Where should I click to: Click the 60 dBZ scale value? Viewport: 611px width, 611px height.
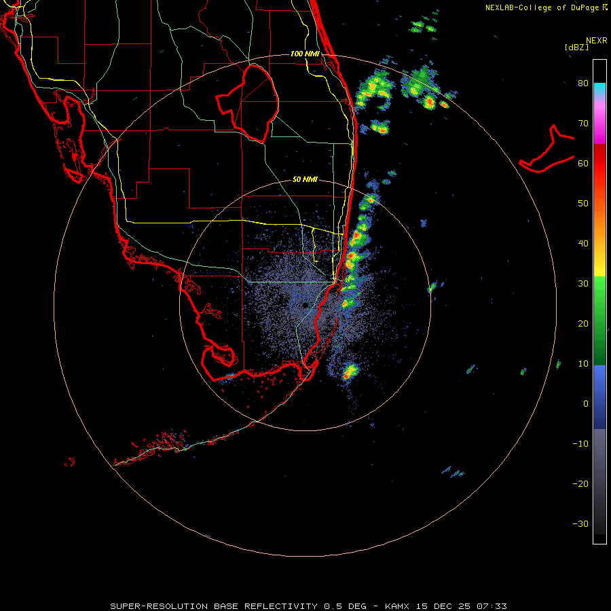coord(583,164)
